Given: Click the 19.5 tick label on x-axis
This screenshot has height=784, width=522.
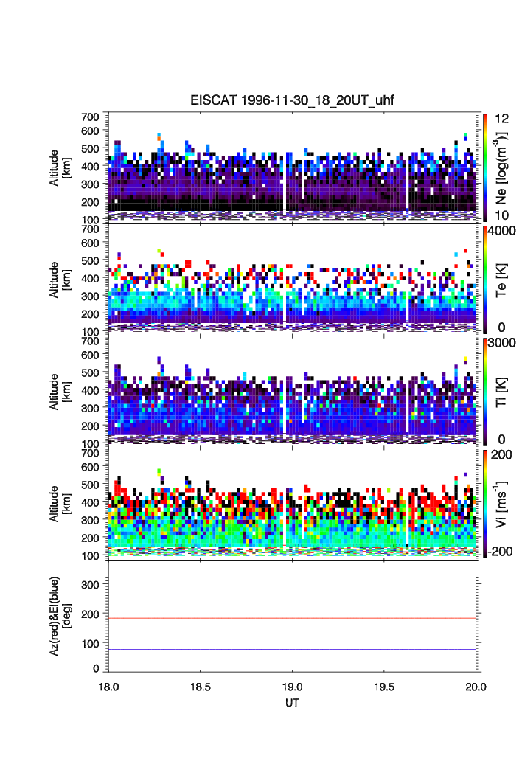Looking at the screenshot, I should pos(384,687).
